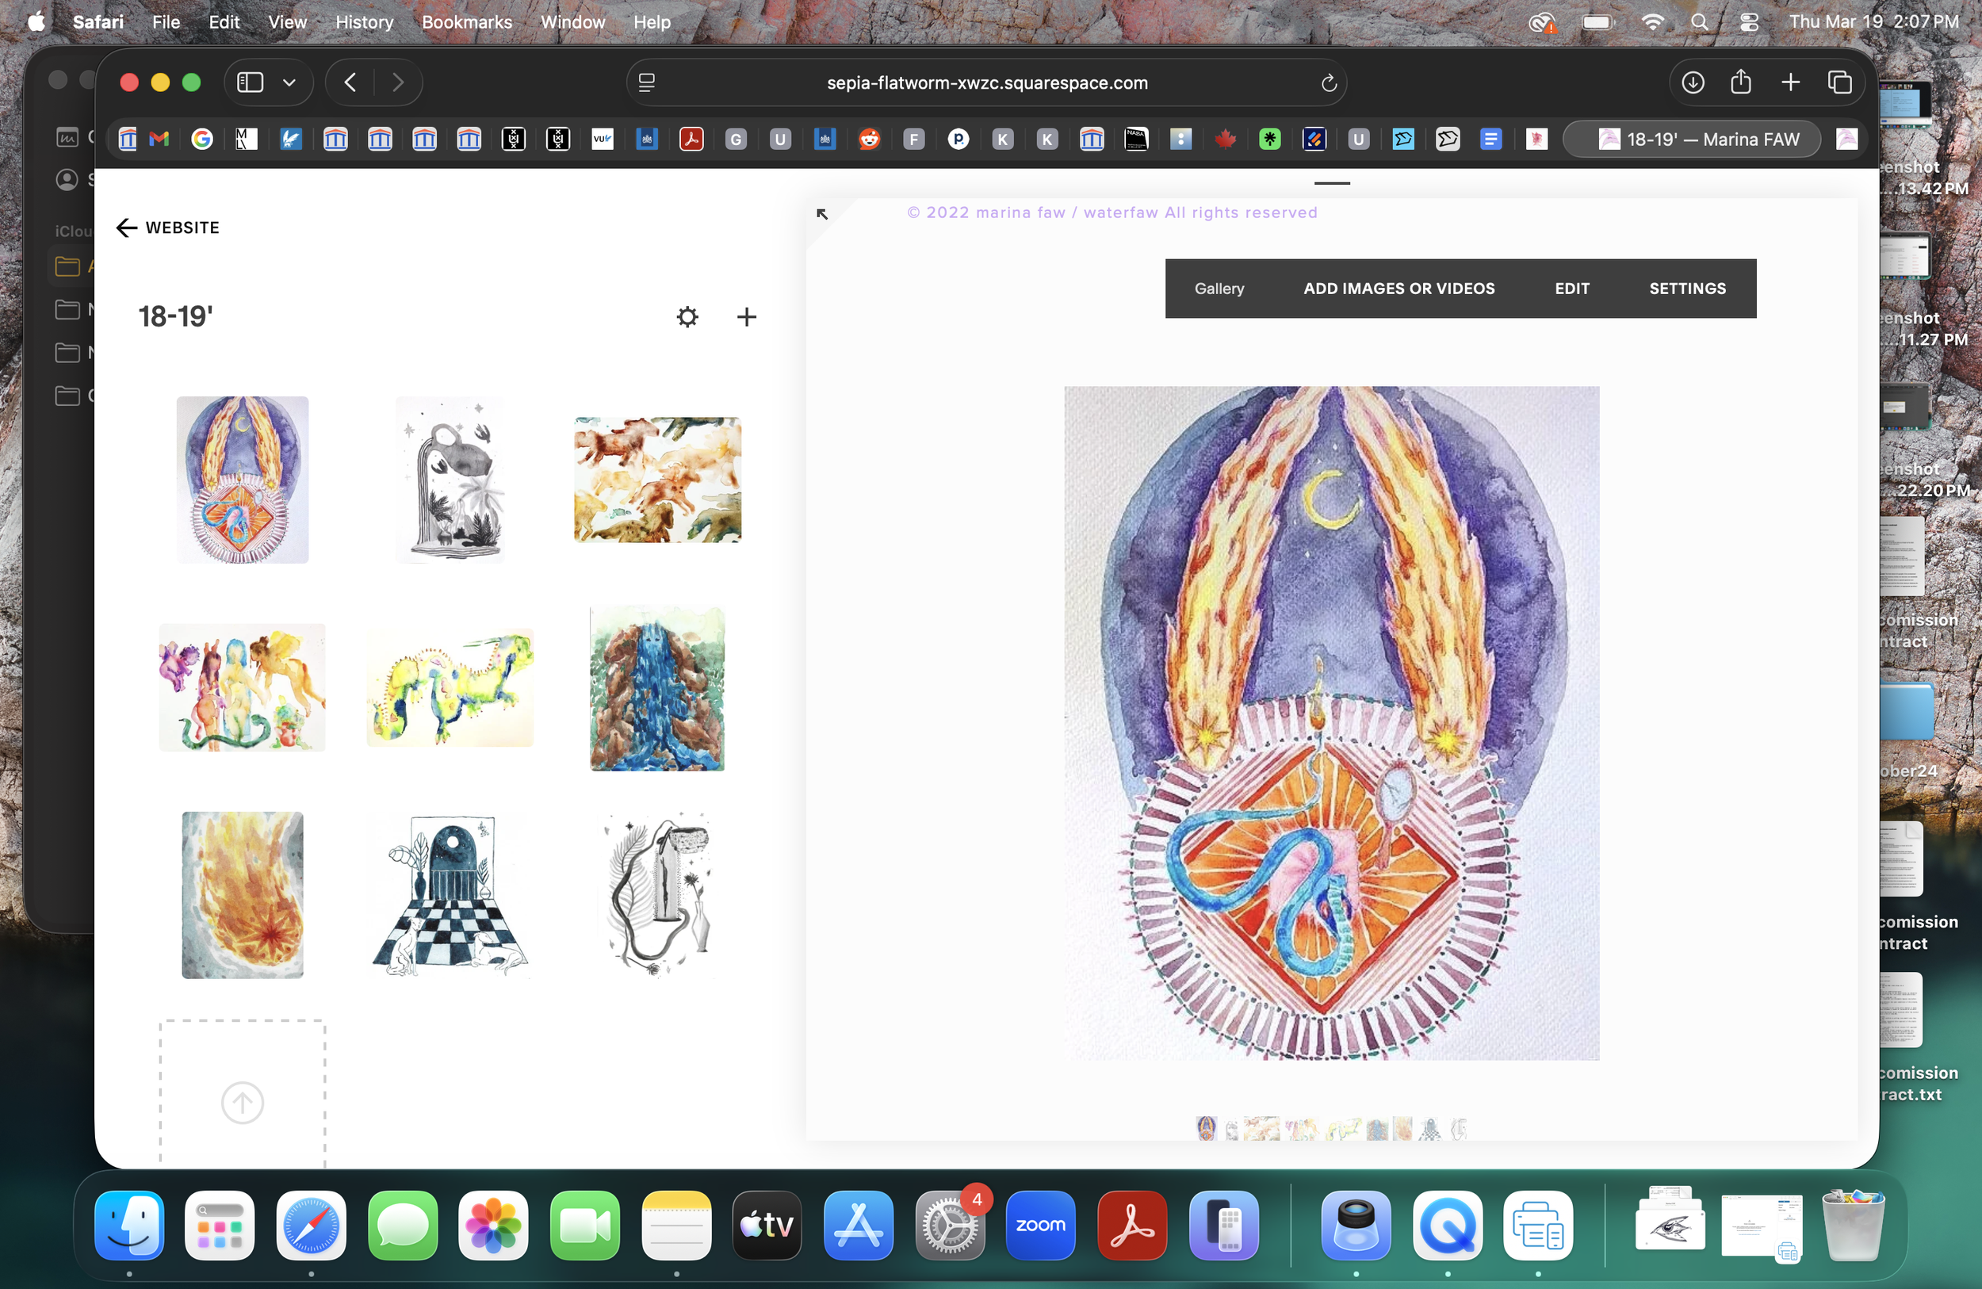Open the Bookmarks menu in the menu bar

click(x=466, y=21)
